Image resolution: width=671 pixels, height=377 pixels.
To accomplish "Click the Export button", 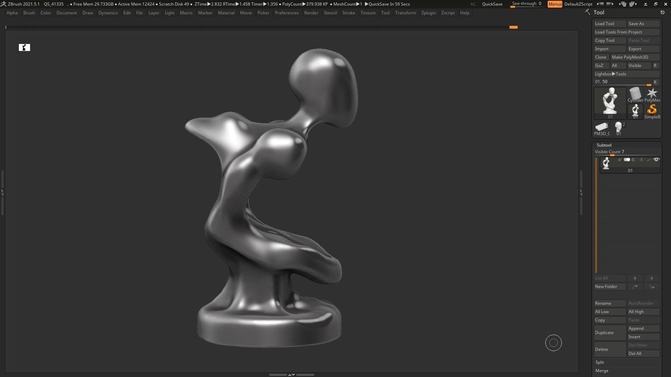I will [x=643, y=49].
